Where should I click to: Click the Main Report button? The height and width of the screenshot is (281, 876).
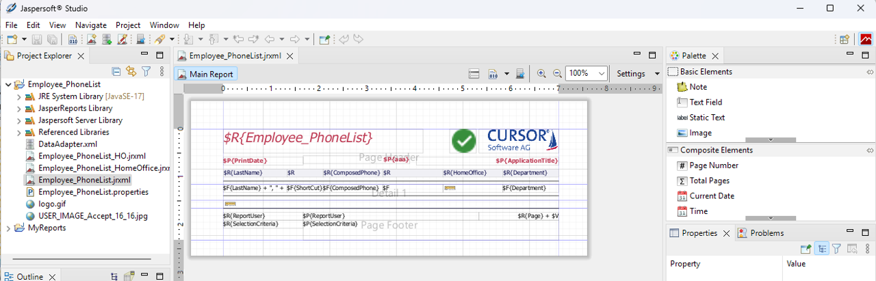point(205,75)
